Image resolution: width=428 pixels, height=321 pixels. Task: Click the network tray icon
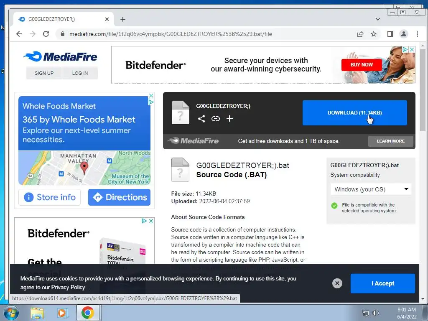click(x=365, y=313)
